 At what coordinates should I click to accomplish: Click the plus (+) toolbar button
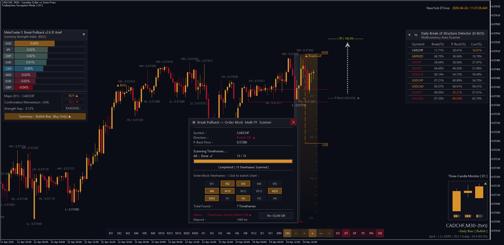(x=304, y=233)
